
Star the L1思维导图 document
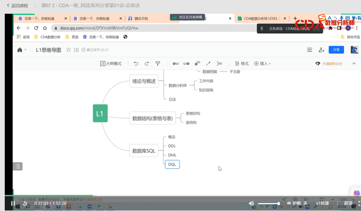tap(69, 50)
